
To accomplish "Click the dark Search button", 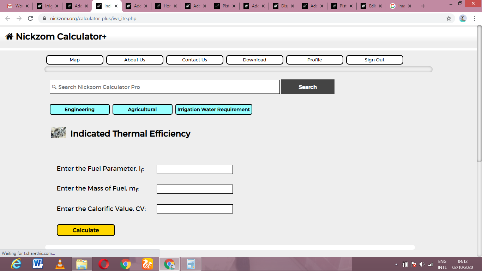I will 308,87.
